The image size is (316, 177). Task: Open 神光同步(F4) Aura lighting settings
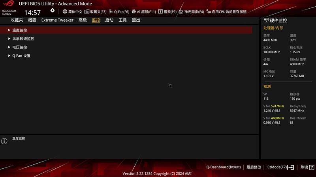[191, 12]
